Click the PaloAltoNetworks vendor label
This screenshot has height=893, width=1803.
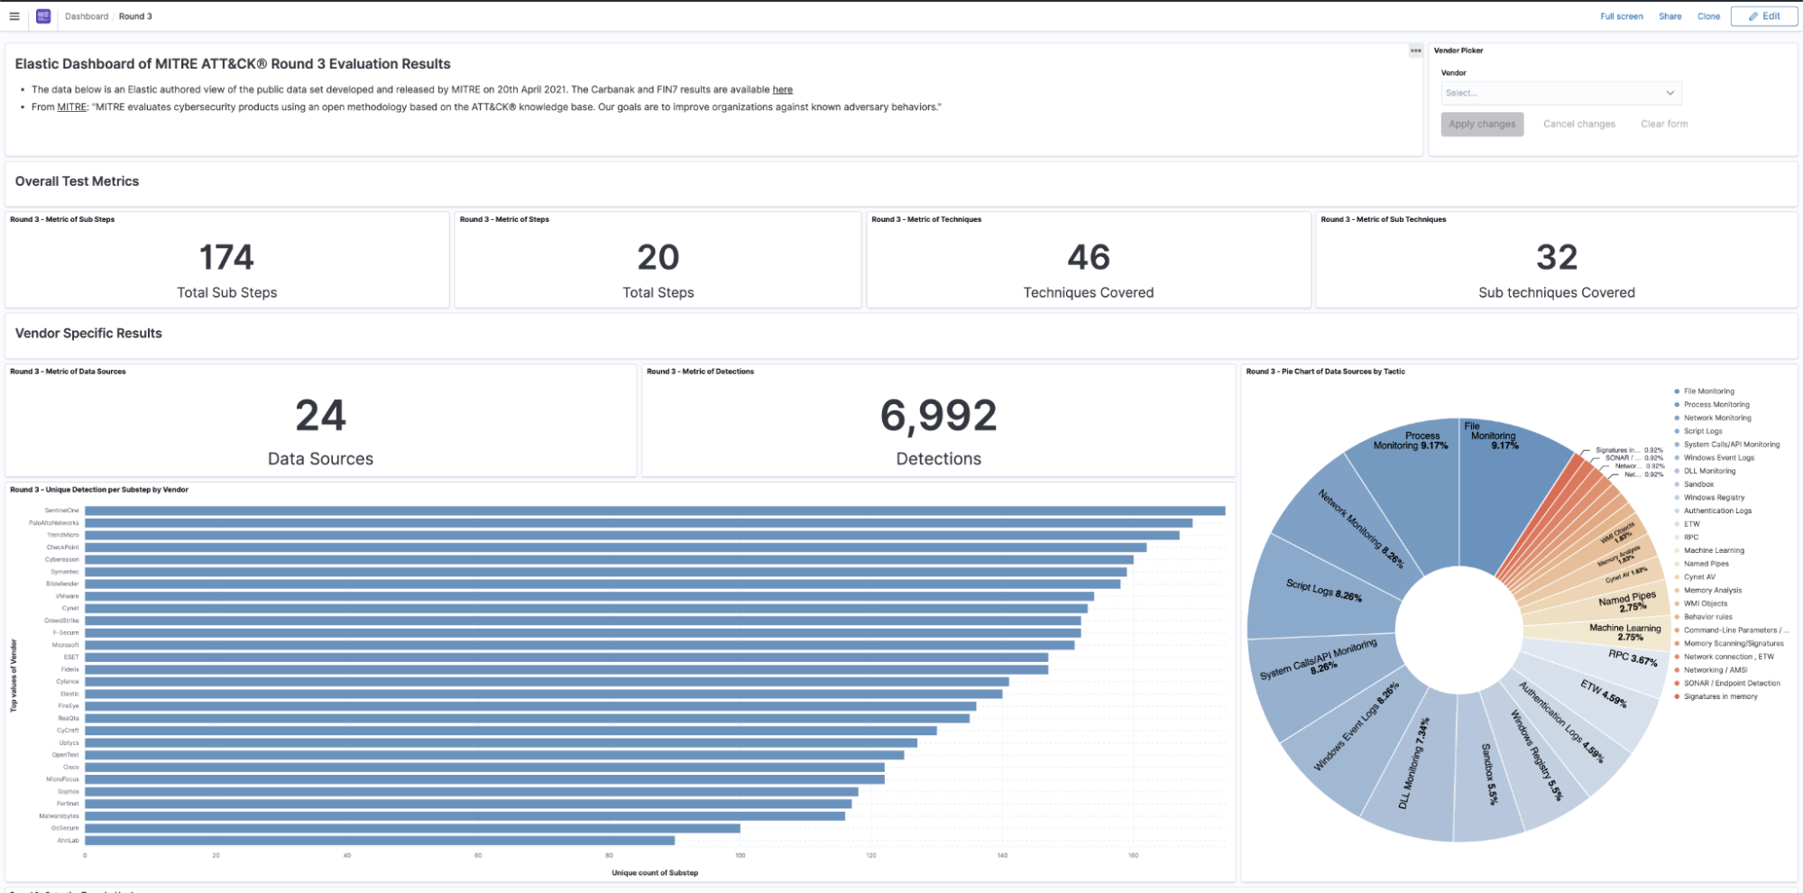tap(54, 523)
